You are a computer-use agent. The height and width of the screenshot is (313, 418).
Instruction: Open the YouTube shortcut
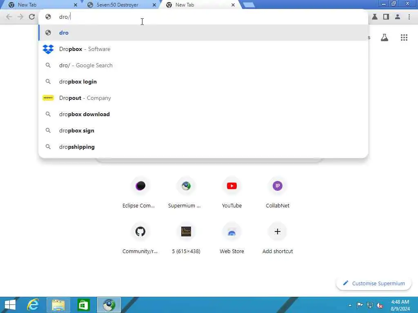[232, 192]
